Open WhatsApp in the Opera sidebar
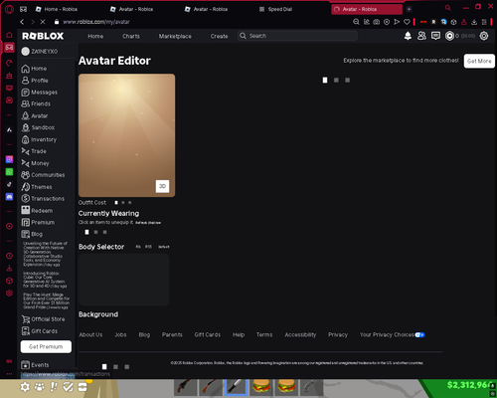497x398 pixels. (9, 172)
